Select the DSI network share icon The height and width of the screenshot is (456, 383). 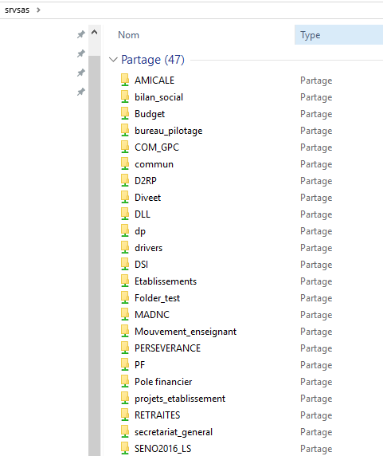(x=125, y=264)
